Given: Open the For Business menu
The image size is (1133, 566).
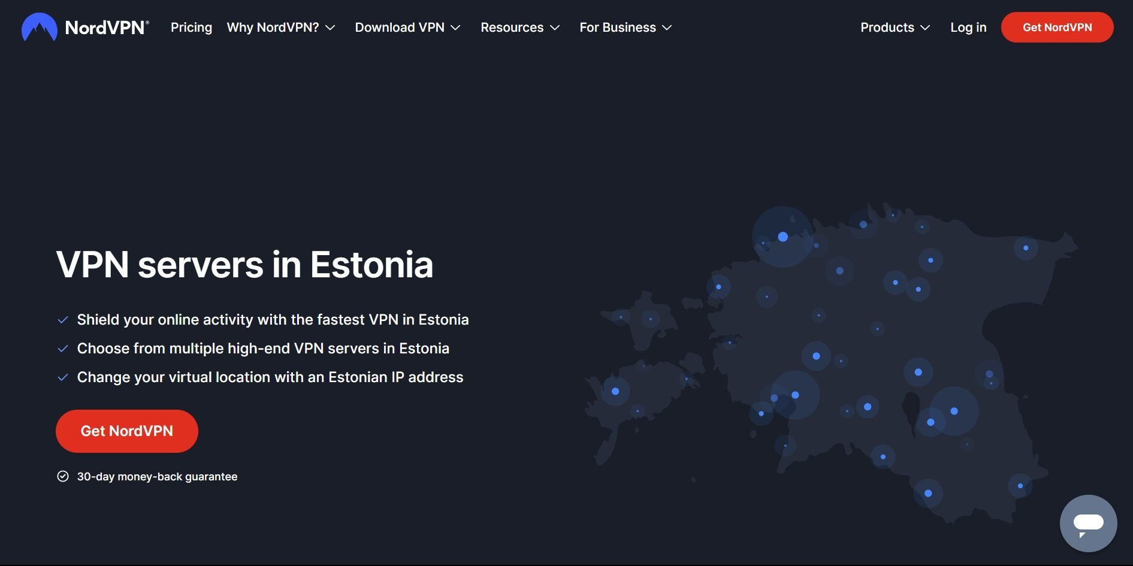Looking at the screenshot, I should (618, 28).
